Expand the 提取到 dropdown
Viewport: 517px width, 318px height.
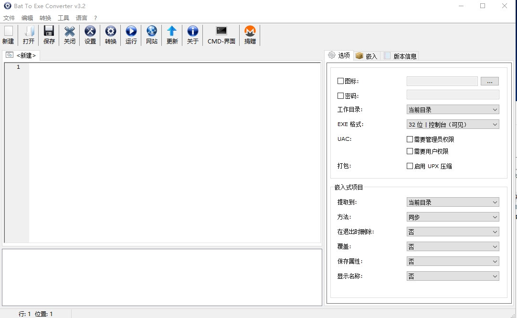(x=453, y=202)
